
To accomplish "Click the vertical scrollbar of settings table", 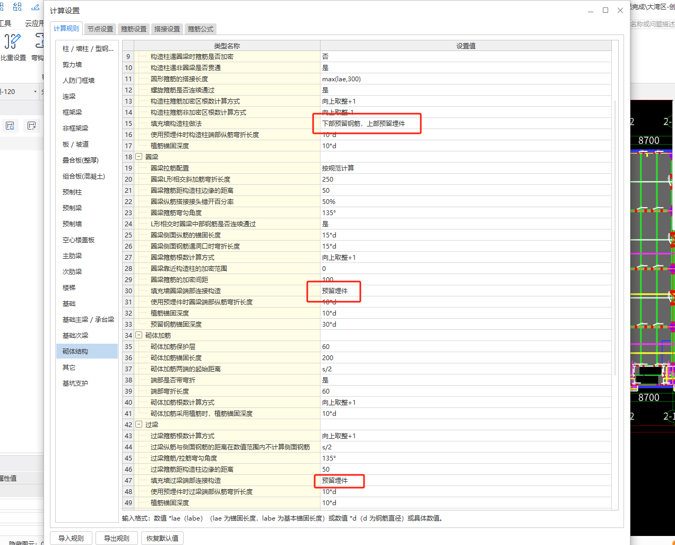I will [615, 238].
